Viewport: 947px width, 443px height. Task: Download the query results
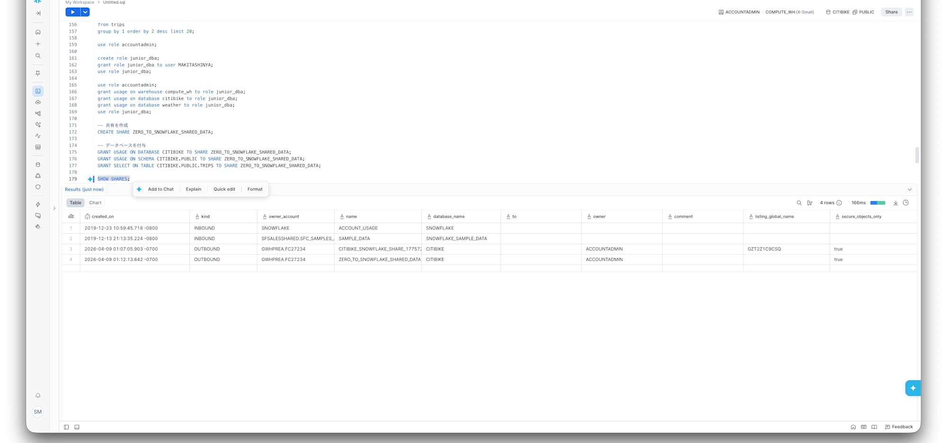895,203
